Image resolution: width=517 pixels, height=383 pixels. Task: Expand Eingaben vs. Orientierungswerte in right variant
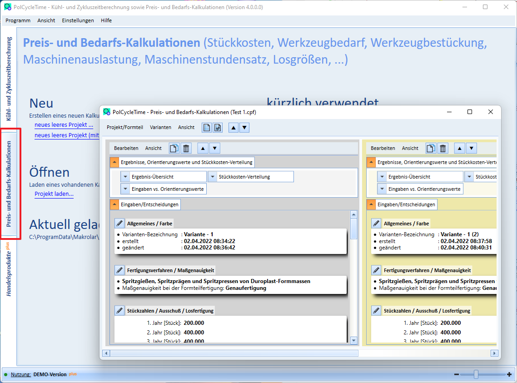tap(382, 189)
